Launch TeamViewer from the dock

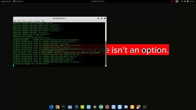120,107
